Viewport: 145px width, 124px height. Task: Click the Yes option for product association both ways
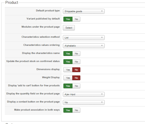click(68, 110)
